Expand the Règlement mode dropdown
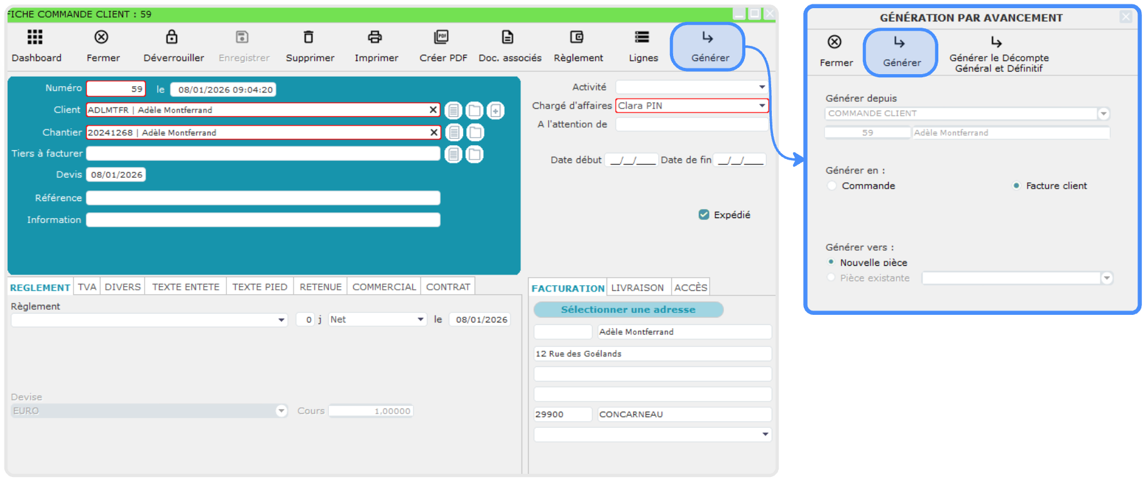The image size is (1147, 482). click(281, 320)
